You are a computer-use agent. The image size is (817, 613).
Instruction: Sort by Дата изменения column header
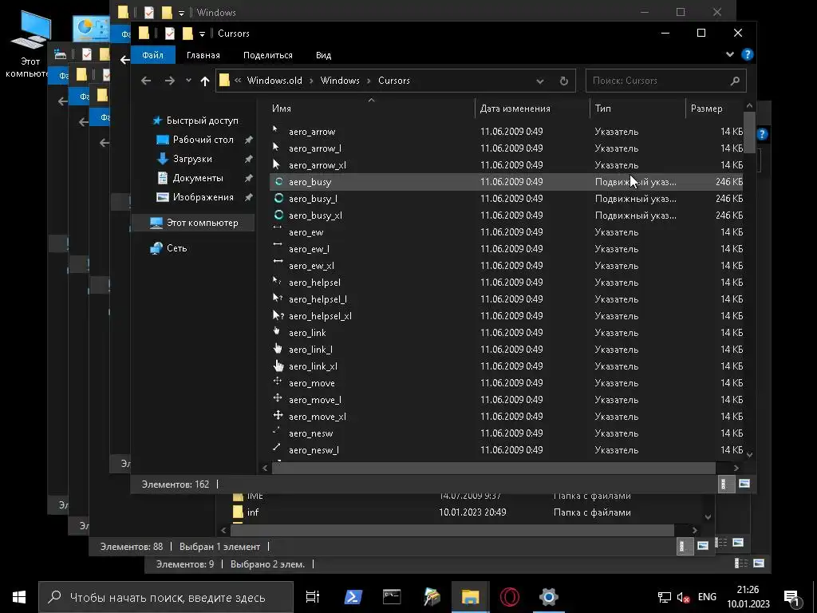coord(532,109)
